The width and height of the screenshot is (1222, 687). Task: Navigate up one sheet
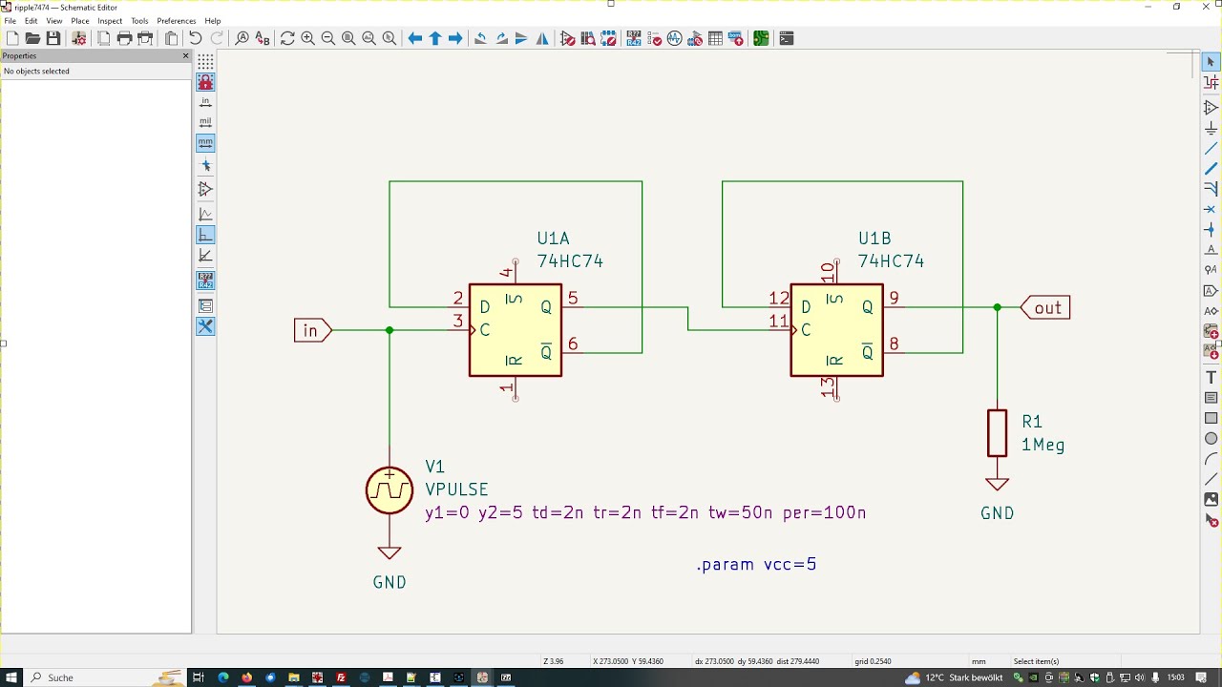click(435, 38)
